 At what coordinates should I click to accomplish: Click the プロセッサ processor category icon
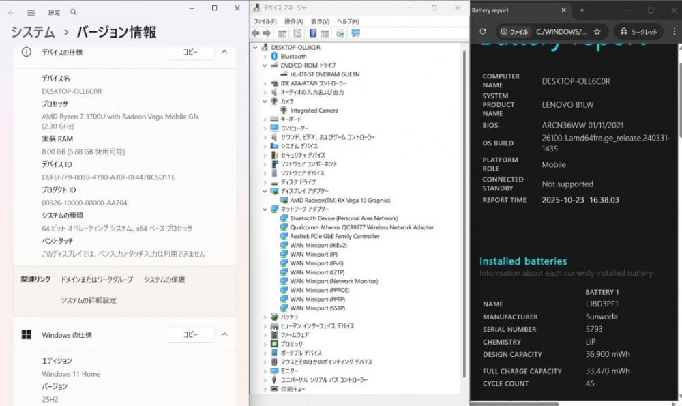pyautogui.click(x=274, y=344)
